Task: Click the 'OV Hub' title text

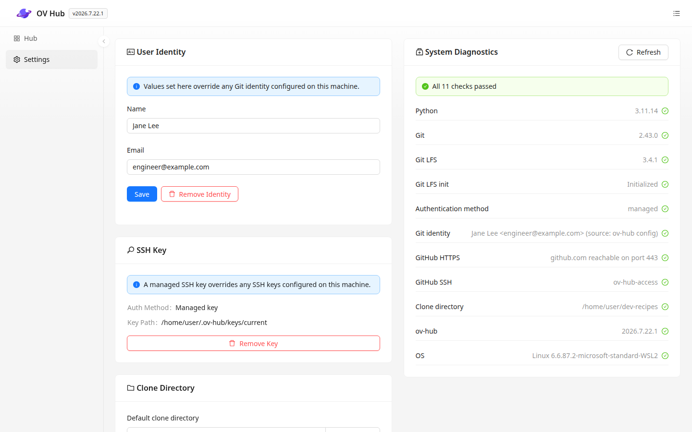Action: click(x=50, y=13)
